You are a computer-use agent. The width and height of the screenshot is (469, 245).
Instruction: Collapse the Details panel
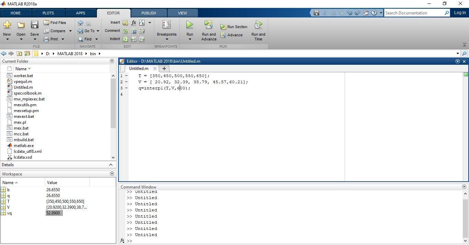click(111, 165)
